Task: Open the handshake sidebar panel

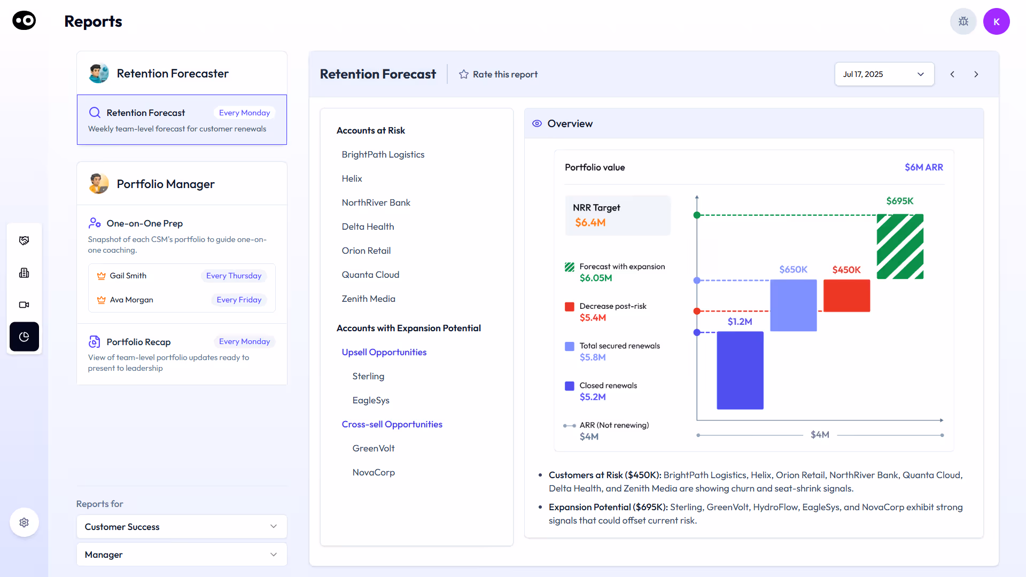Action: click(x=24, y=240)
